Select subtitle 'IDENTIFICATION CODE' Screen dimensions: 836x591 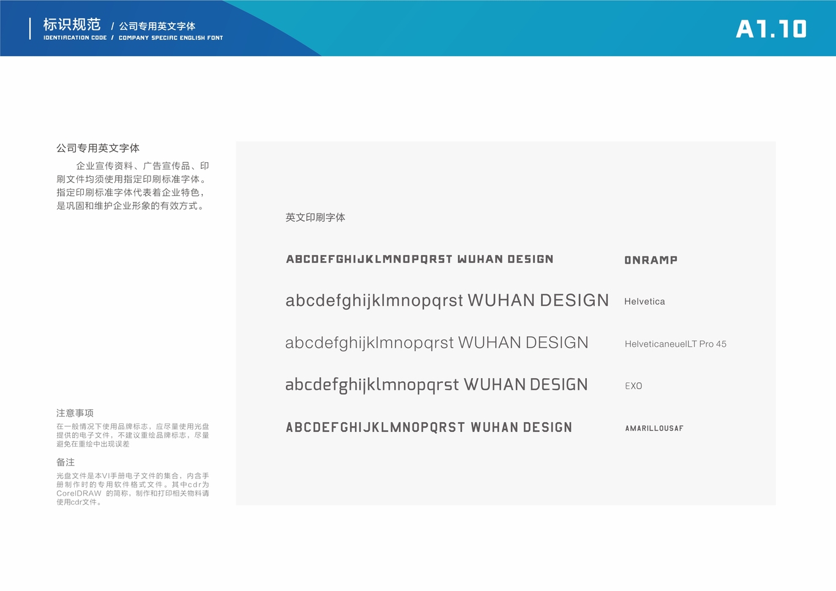75,38
